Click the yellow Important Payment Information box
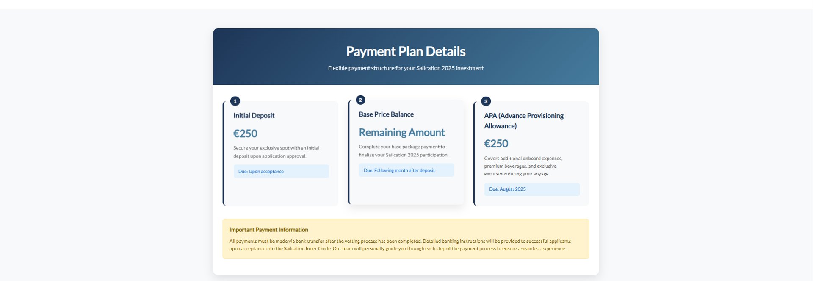Screen dimensions: 813x281 406,239
